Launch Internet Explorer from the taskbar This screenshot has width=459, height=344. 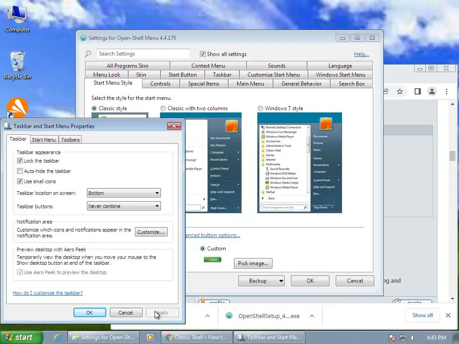pos(56,337)
